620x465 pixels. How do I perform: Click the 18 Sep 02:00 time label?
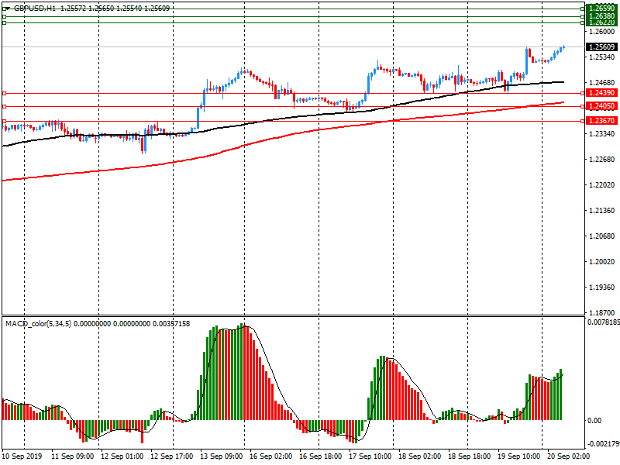[419, 456]
